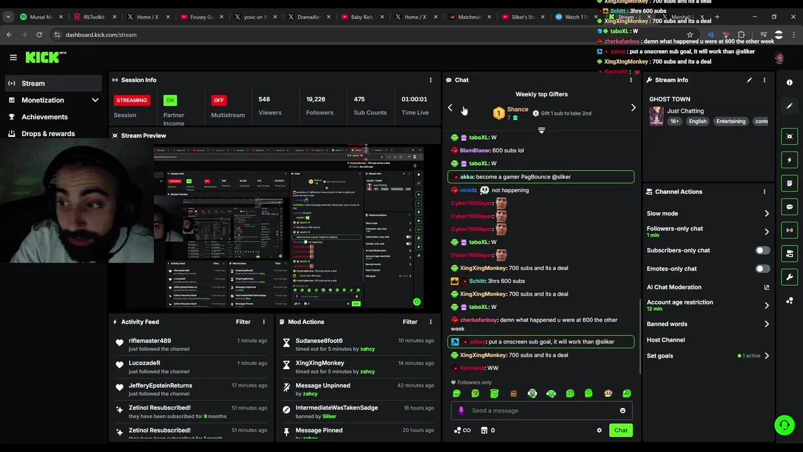Focus the Send a message input
The height and width of the screenshot is (452, 803).
tap(541, 411)
